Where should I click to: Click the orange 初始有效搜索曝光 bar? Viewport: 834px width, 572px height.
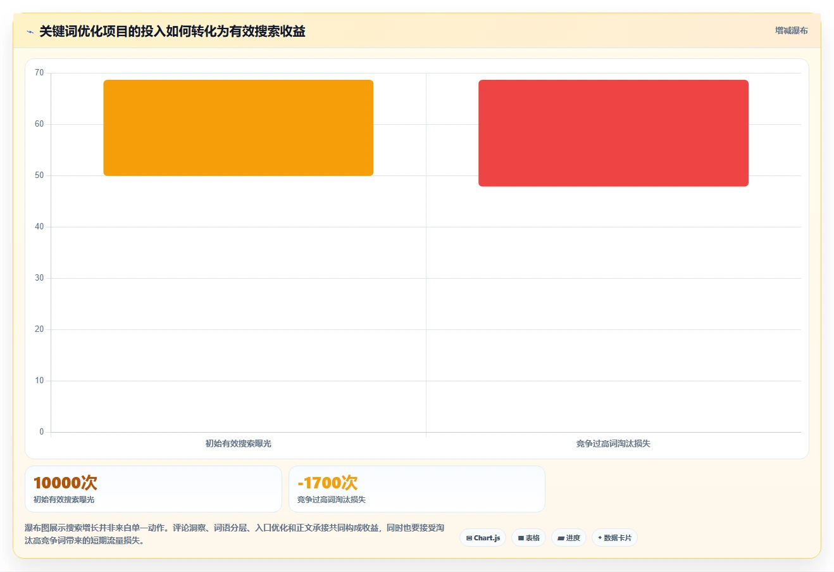pos(239,128)
